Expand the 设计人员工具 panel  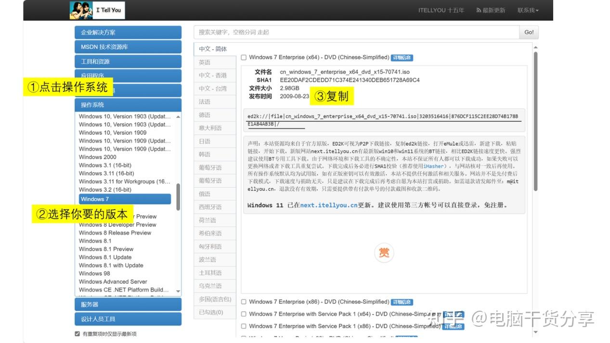tap(128, 319)
